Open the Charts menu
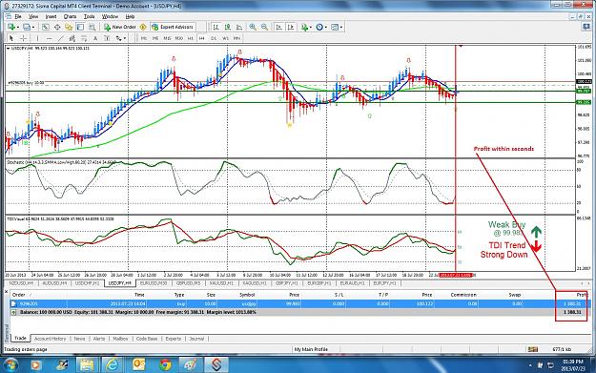 [x=70, y=17]
